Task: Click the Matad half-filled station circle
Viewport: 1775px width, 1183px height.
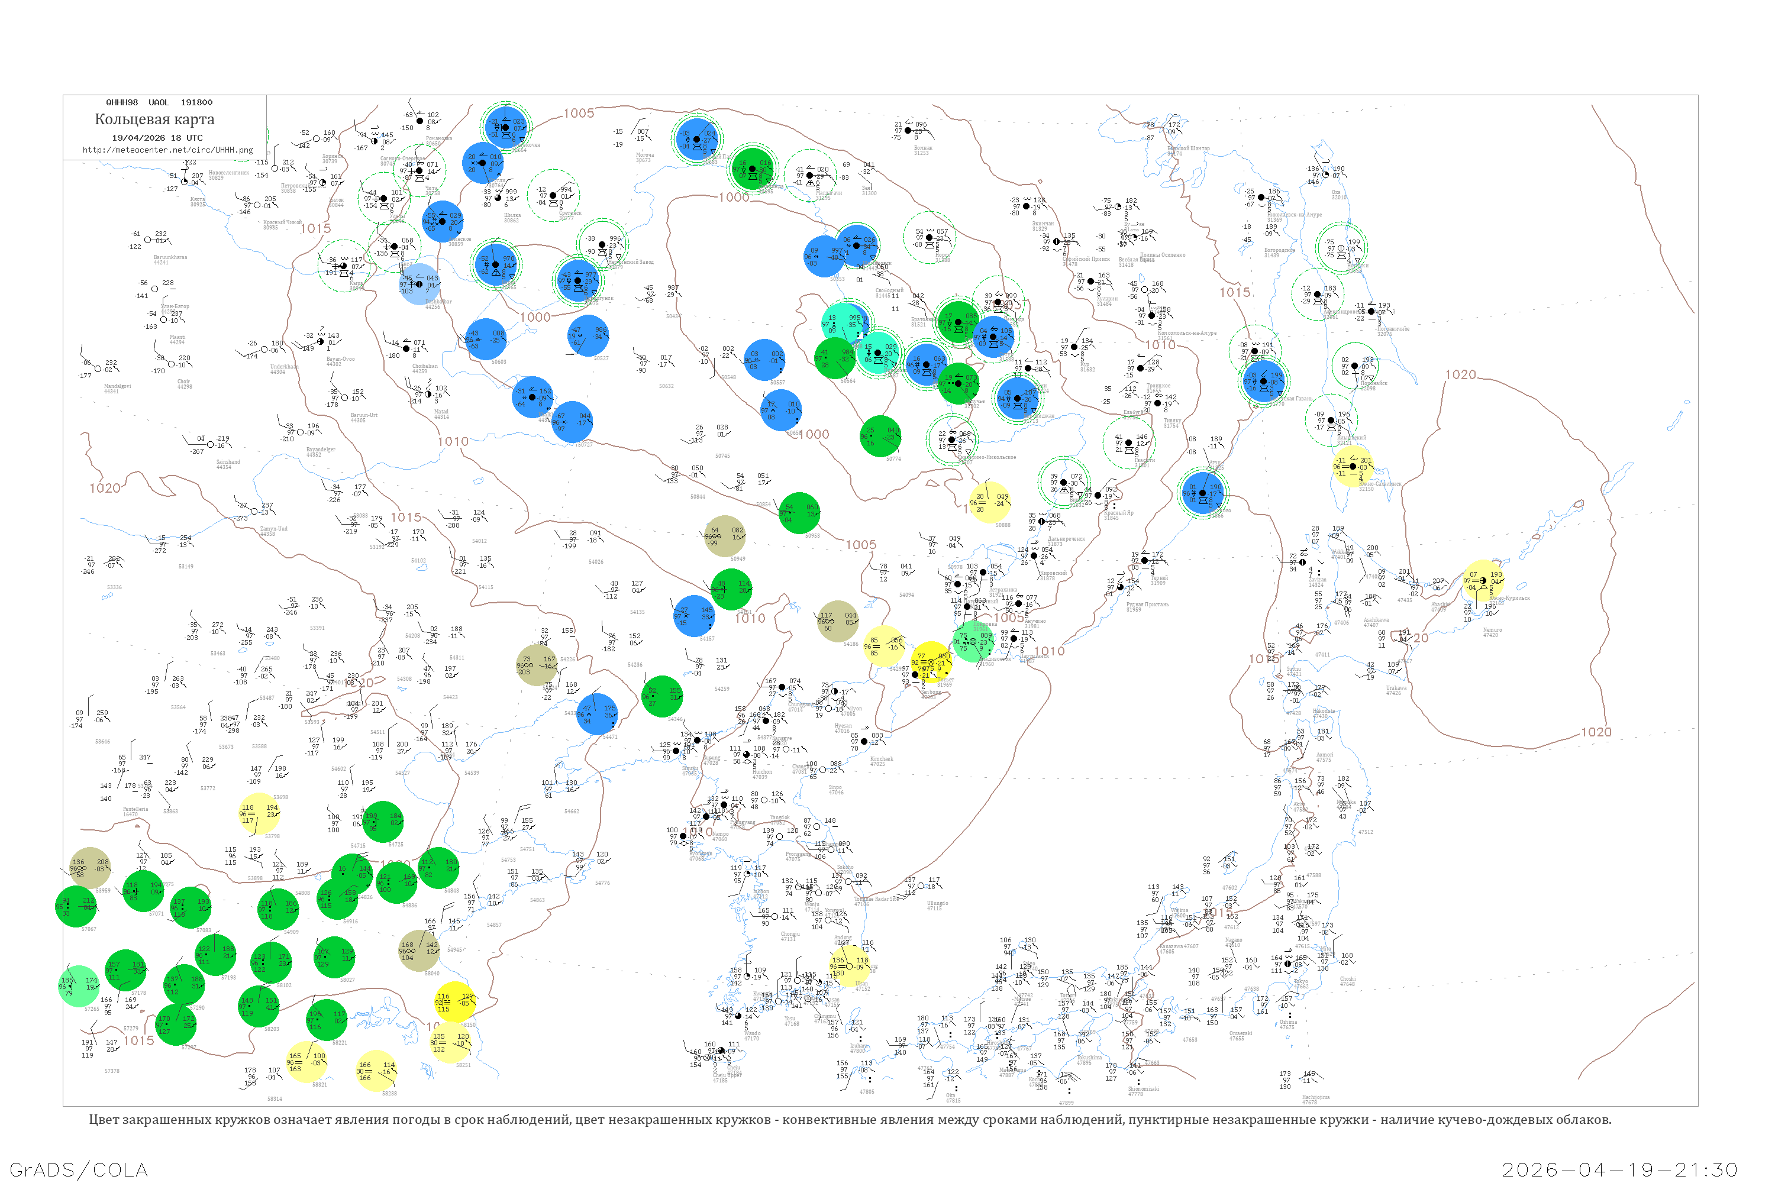Action: 428,395
